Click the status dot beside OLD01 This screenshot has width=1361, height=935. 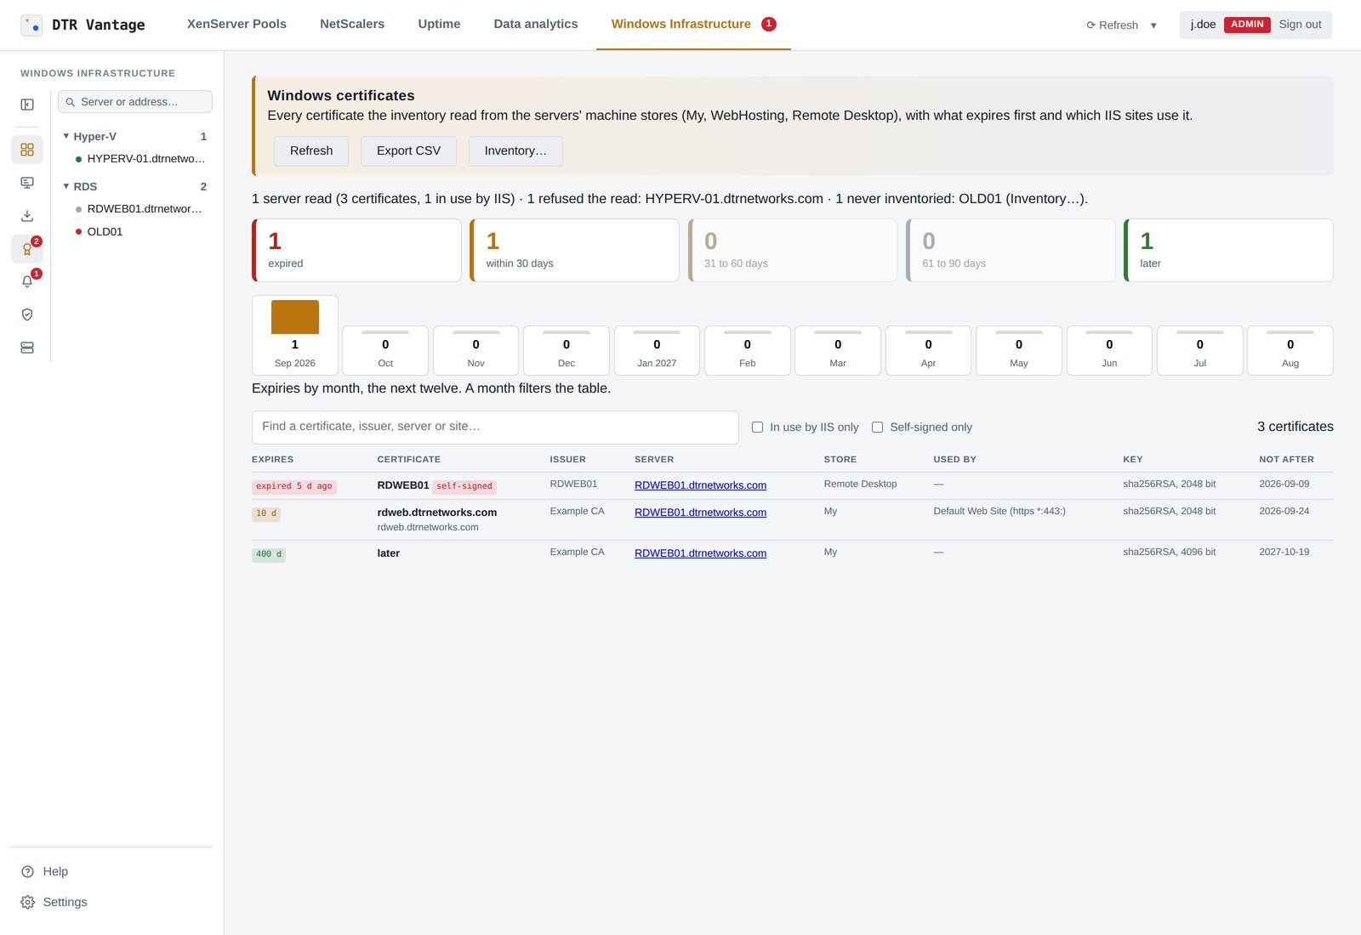coord(79,231)
